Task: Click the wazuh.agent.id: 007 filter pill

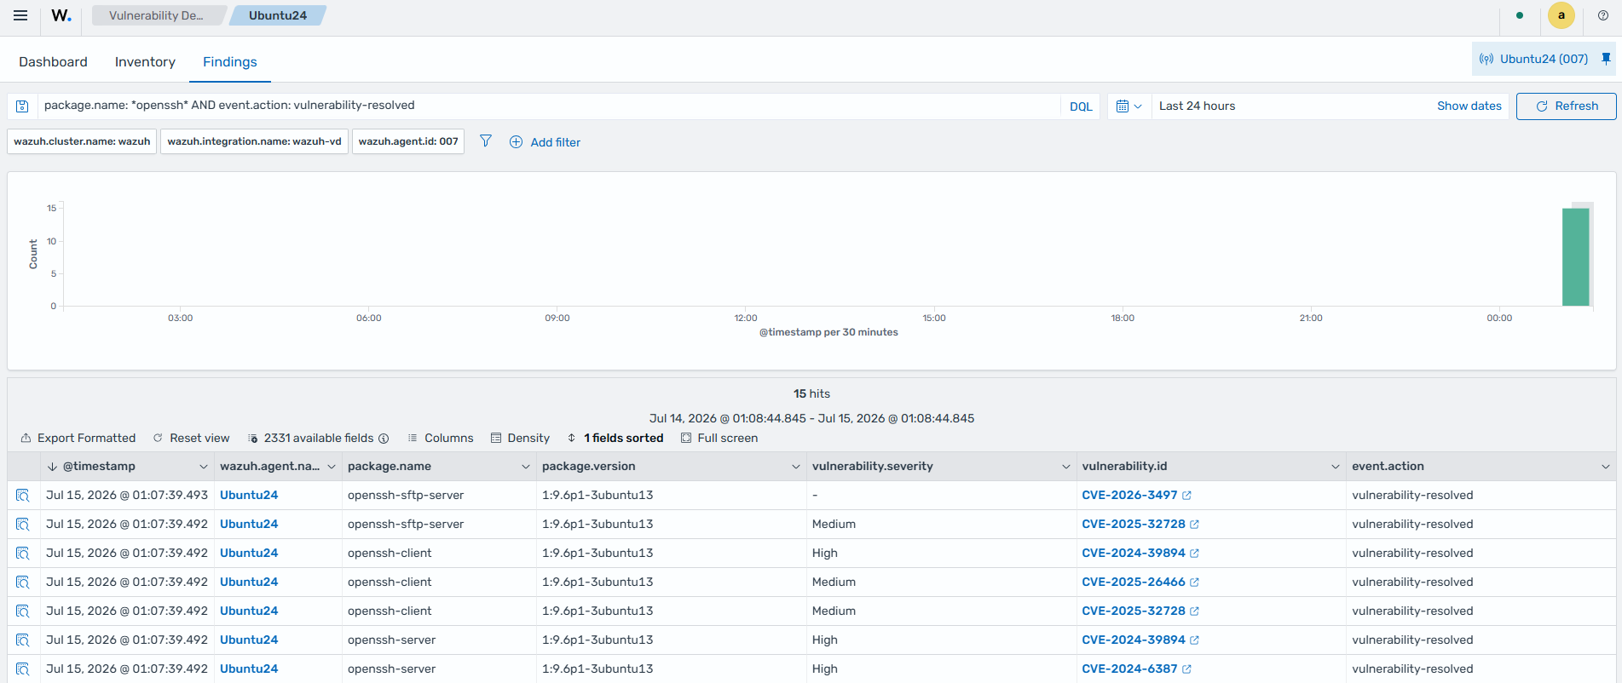Action: point(408,141)
